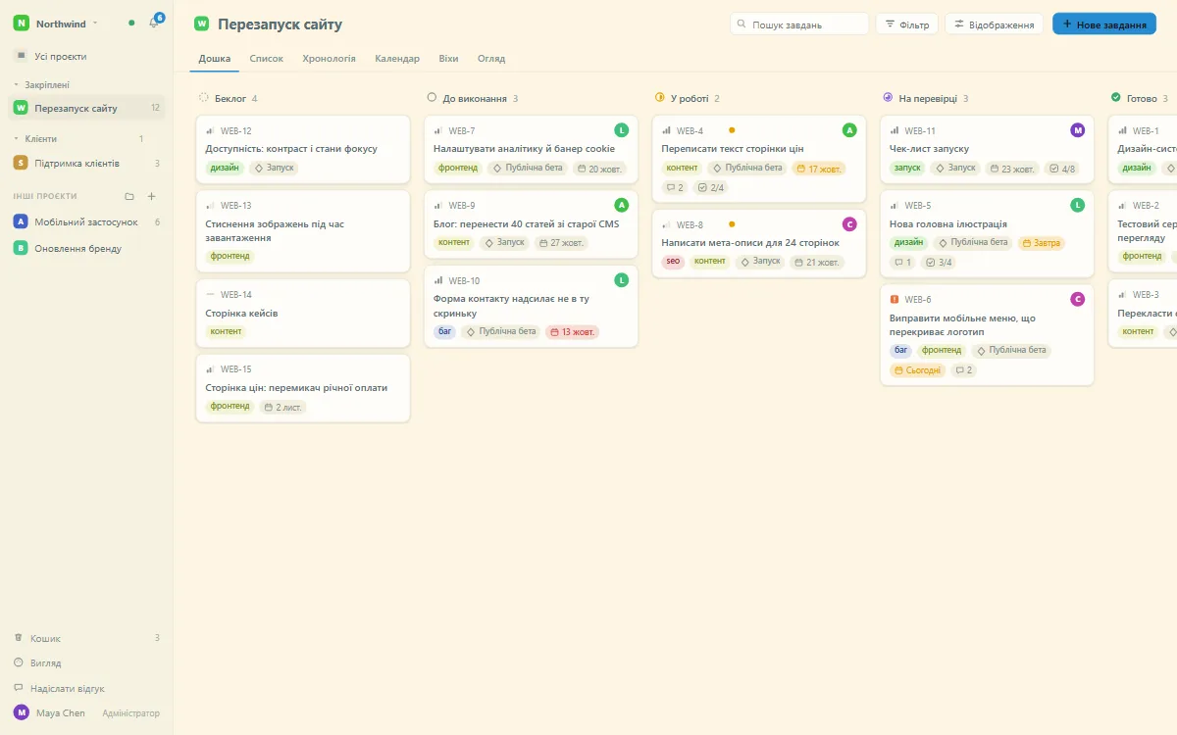Click the Maya Chen avatar

pos(22,712)
